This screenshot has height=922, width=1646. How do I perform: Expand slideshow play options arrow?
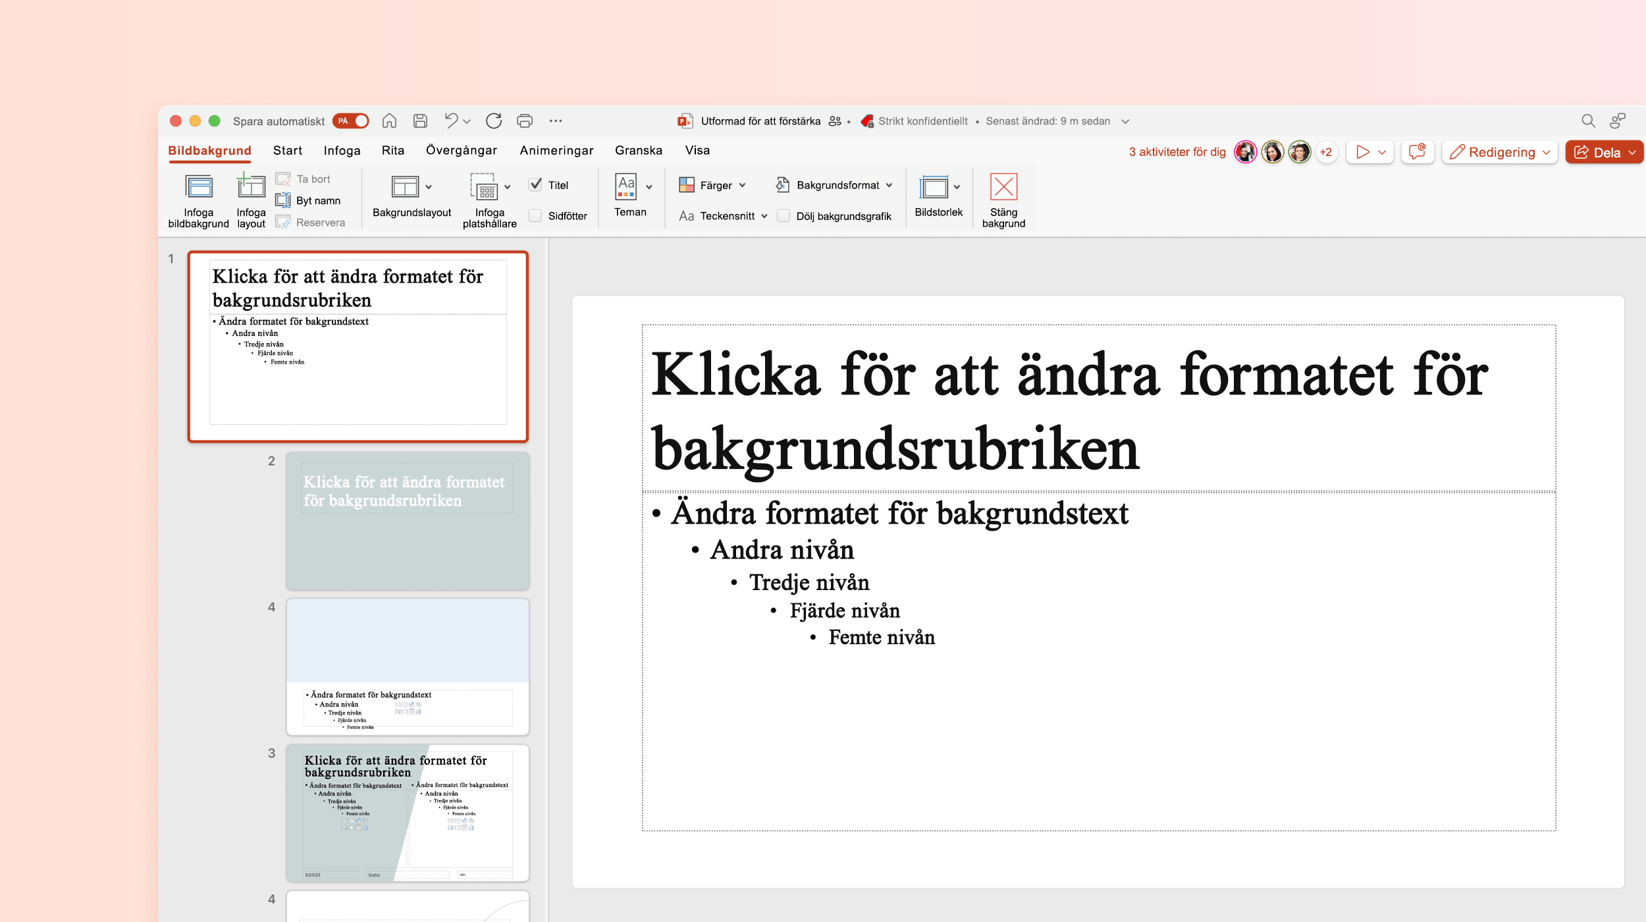coord(1382,152)
